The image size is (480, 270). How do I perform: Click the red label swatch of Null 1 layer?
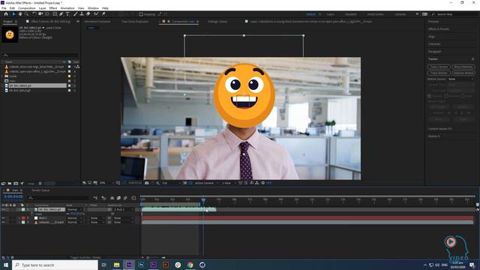pyautogui.click(x=23, y=218)
